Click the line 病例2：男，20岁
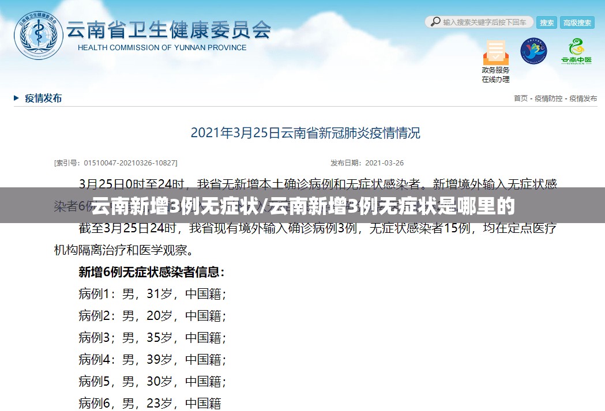605x411 pixels. coord(152,316)
